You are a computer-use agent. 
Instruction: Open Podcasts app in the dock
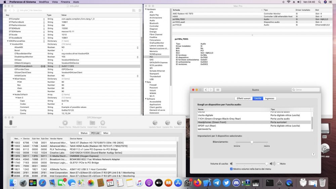pos(149,183)
